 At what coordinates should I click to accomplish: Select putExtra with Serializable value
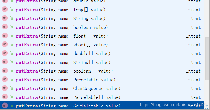102,105
